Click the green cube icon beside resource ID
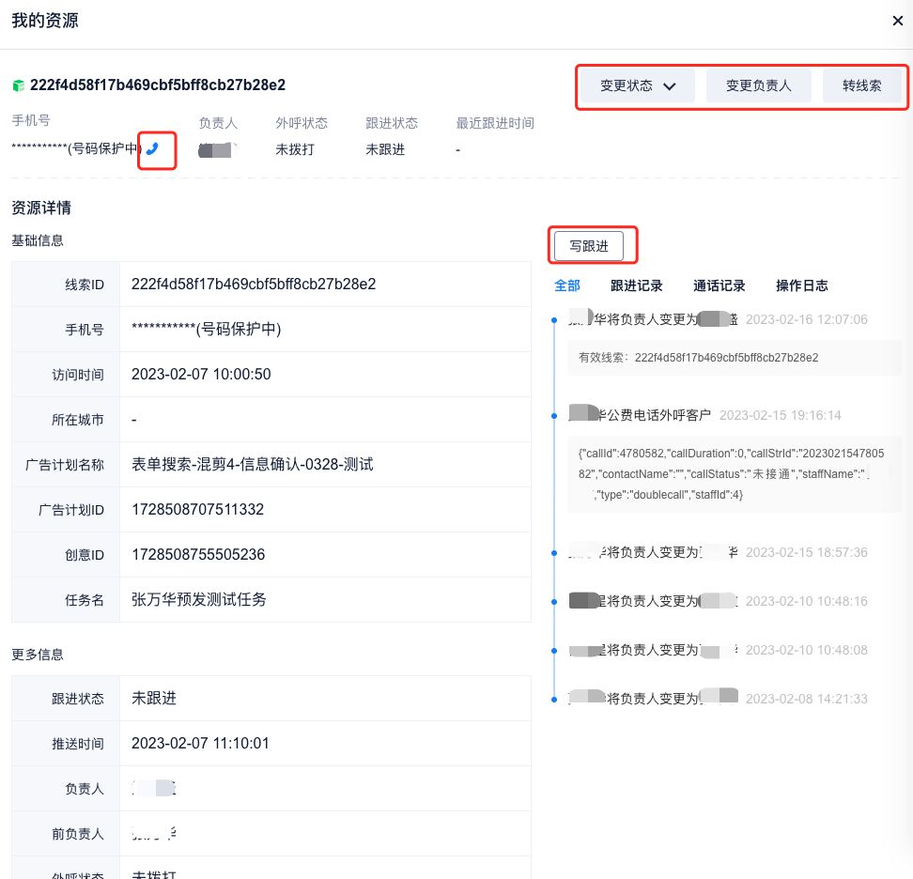Screen dimensions: 913x879 18,85
